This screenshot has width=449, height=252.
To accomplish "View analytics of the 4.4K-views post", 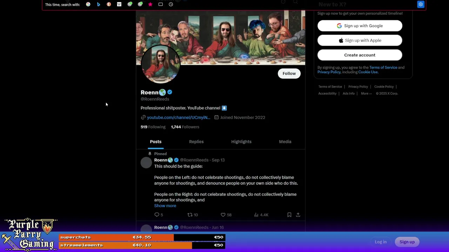I will point(261,215).
